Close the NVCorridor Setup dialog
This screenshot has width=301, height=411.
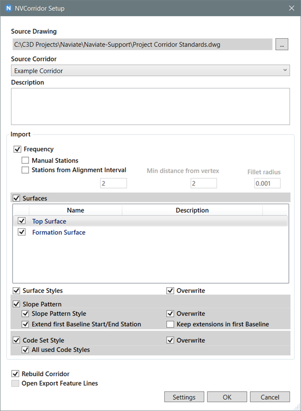[x=291, y=8]
